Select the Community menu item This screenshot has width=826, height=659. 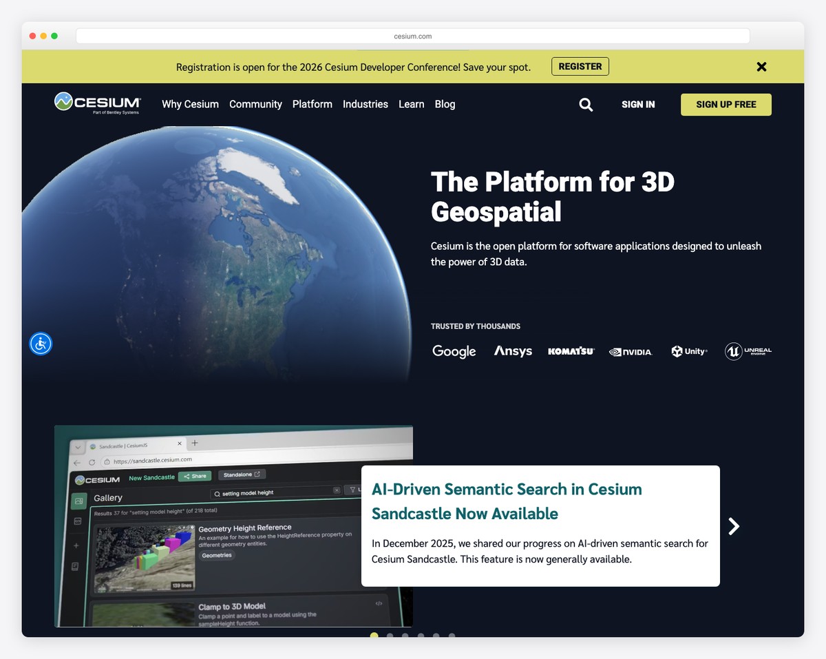[x=255, y=104]
